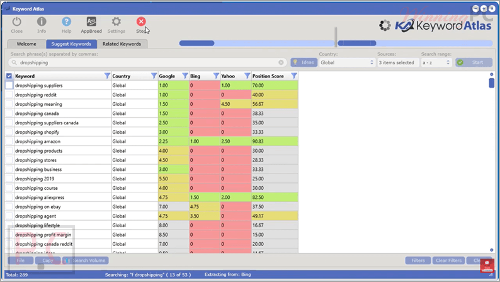Click the Close power icon in toolbar

[16, 21]
